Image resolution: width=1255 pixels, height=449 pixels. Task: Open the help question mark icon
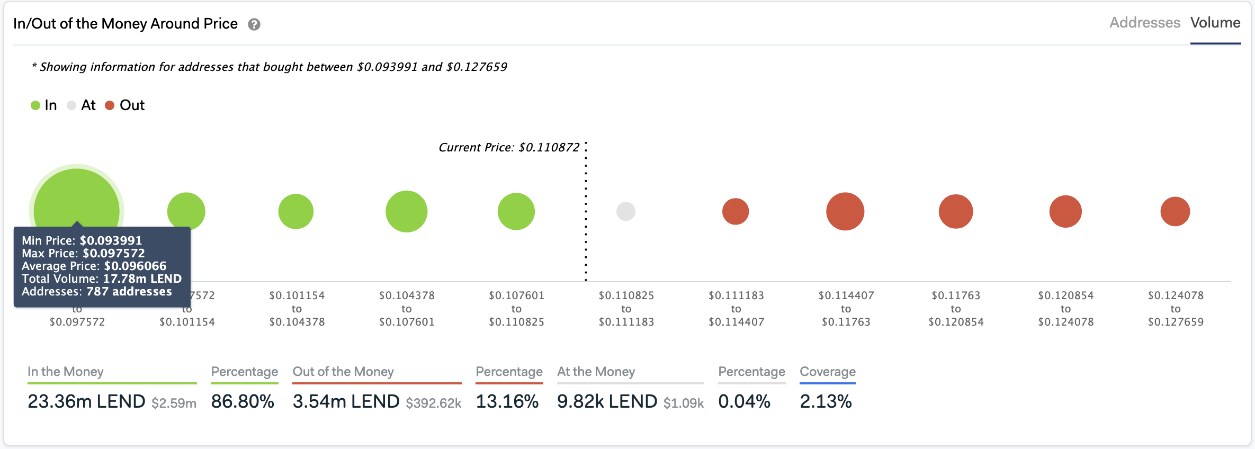pos(254,24)
